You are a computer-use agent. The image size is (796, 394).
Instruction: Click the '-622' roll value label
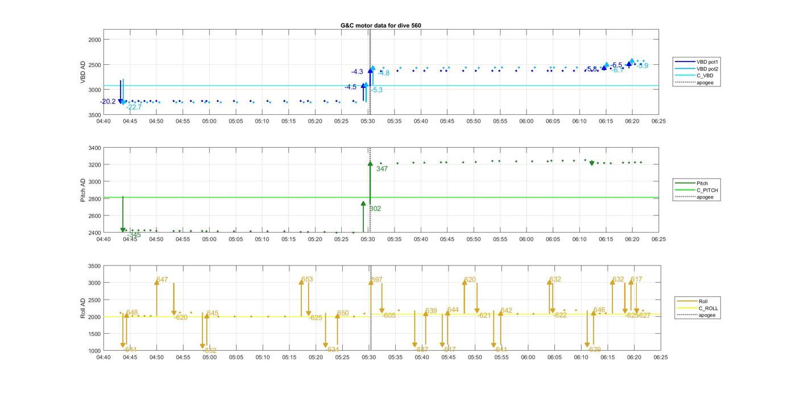559,316
